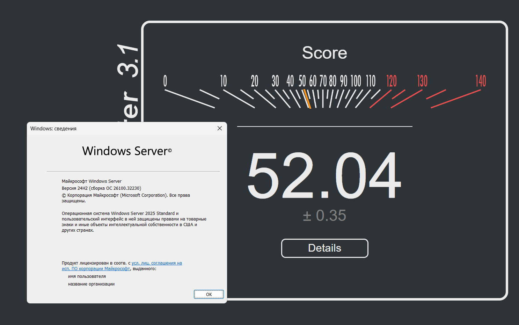Open the Details button under the score
This screenshot has height=325, width=519.
click(x=325, y=248)
